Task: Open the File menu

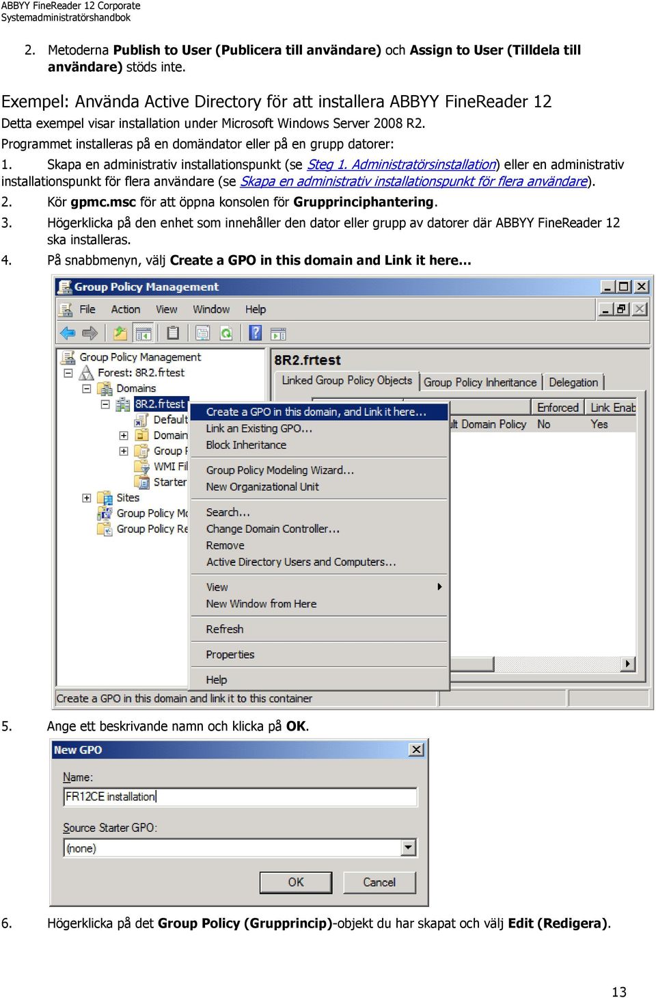Action: (x=87, y=310)
